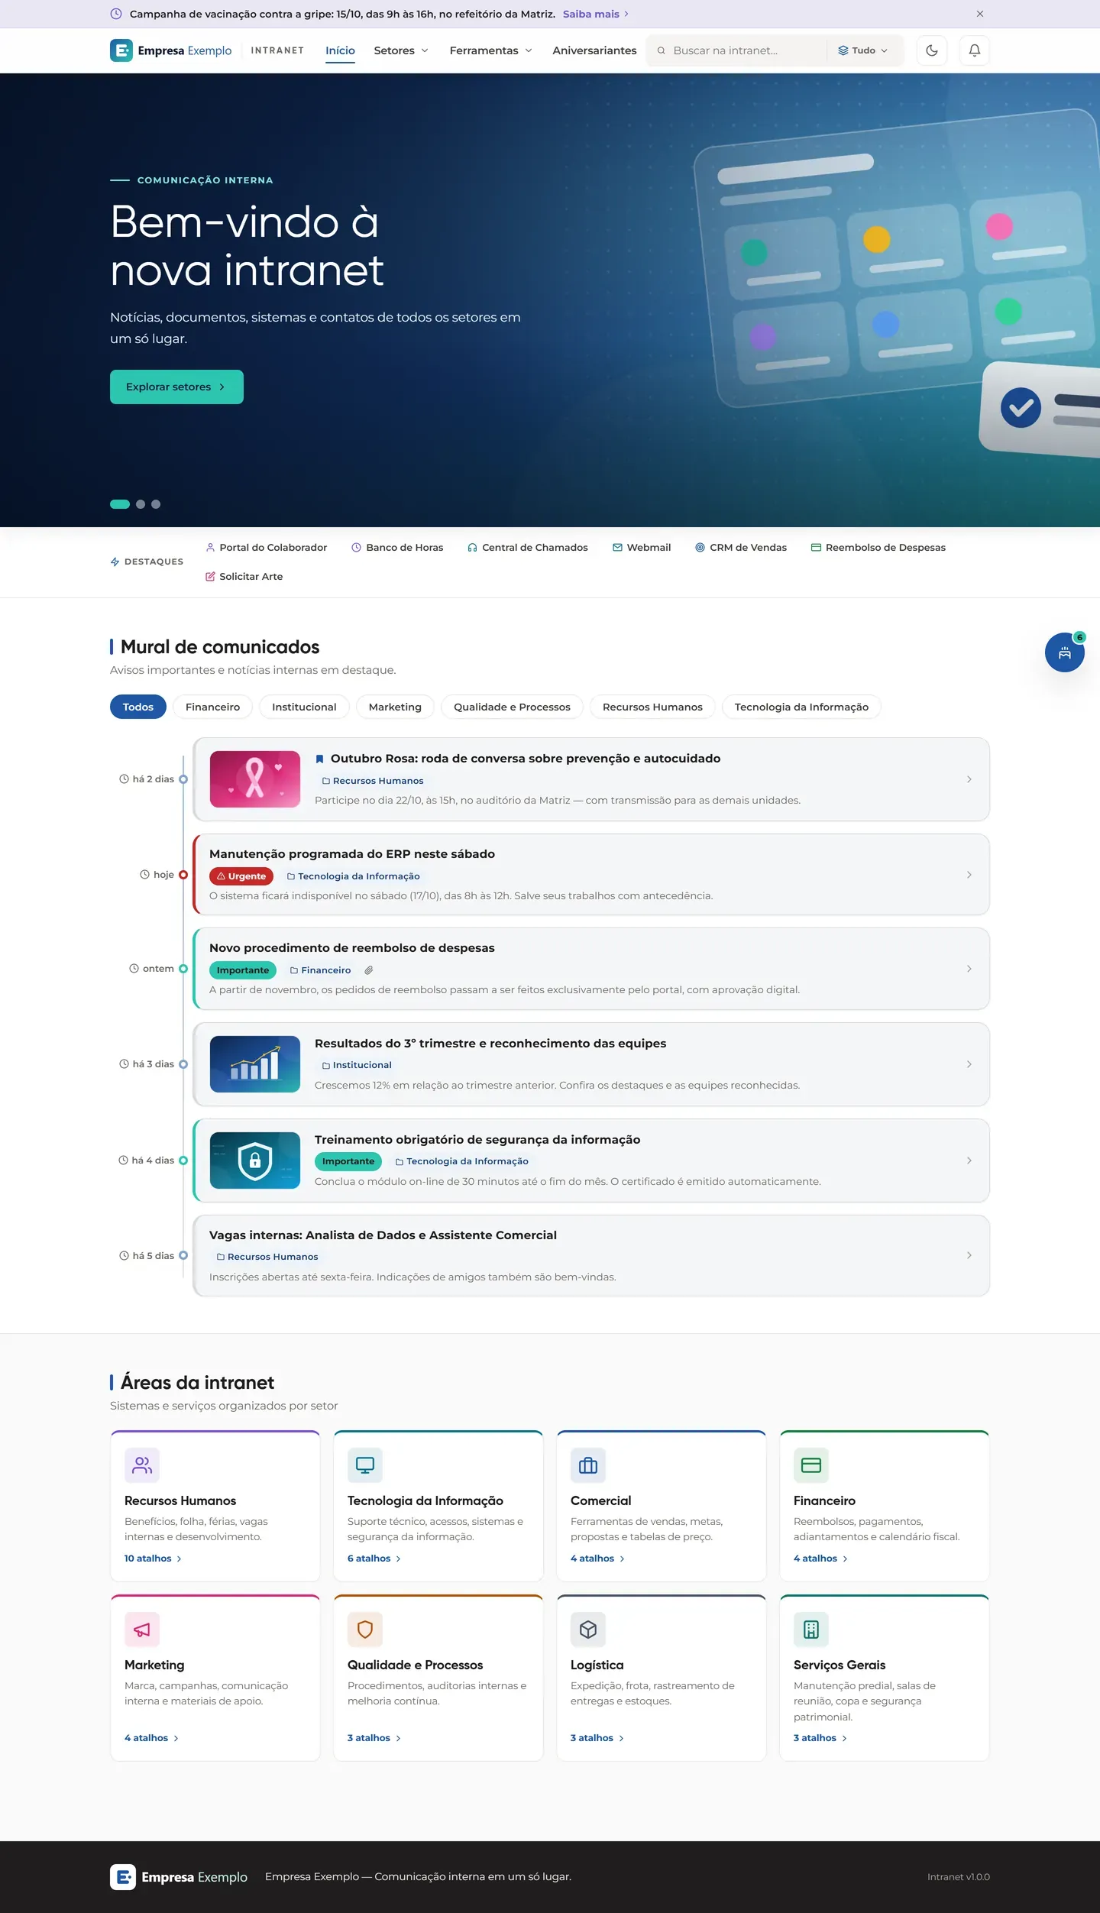1100x1913 pixels.
Task: Click the Explorar setores button
Action: pyautogui.click(x=176, y=387)
